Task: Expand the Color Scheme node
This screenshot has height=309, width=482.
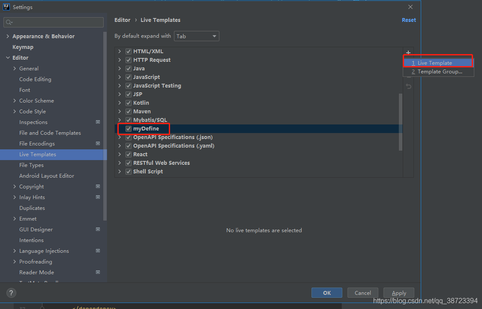Action: 15,101
